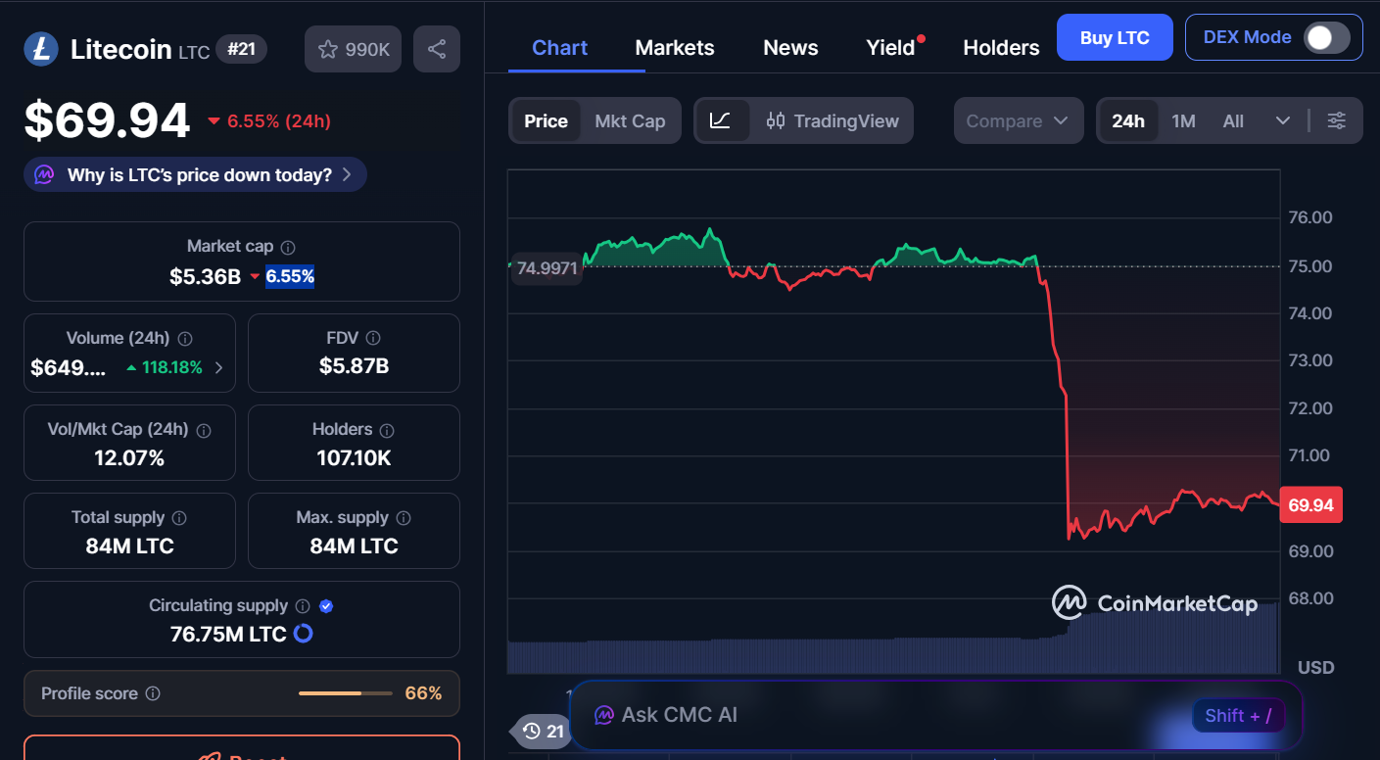Screen dimensions: 1380x760
Task: Switch chart to Mkt Cap view
Action: coord(630,120)
